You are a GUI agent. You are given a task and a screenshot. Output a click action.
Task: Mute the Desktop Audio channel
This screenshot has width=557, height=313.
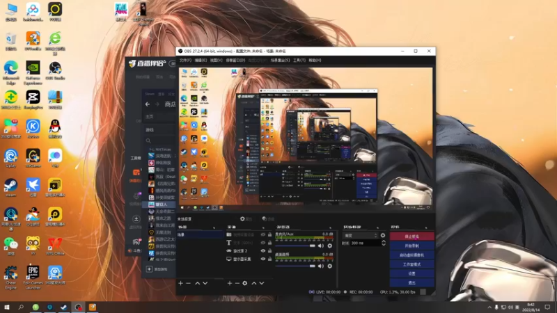pyautogui.click(x=321, y=266)
